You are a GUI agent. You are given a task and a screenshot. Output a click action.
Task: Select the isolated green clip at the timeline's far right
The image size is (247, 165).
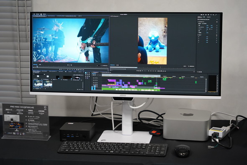click(x=196, y=82)
